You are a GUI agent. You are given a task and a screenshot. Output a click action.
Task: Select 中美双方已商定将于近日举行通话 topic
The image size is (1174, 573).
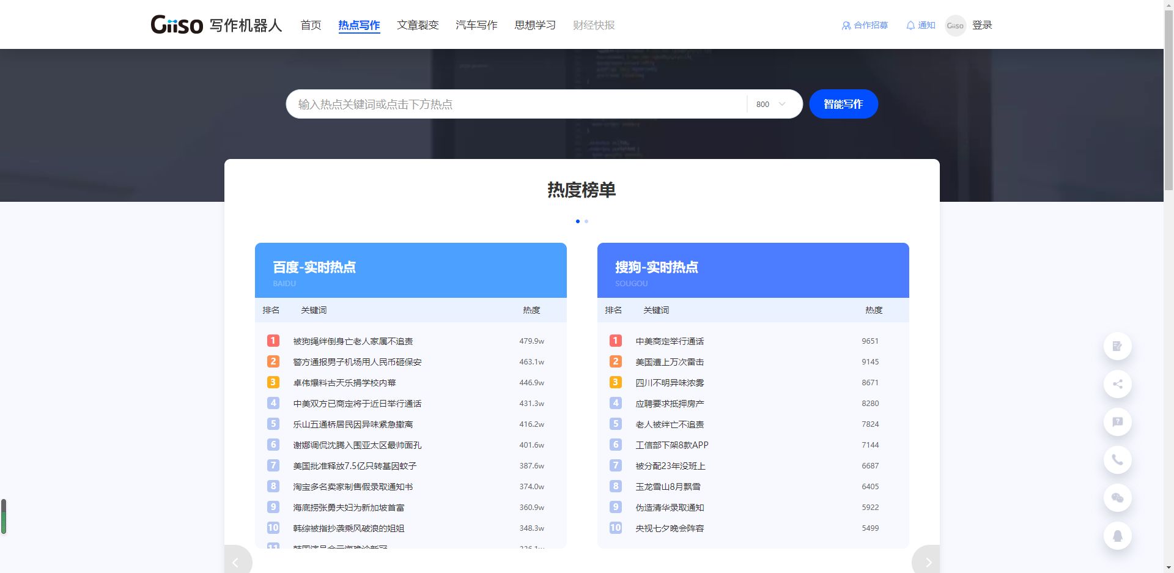[x=357, y=404]
